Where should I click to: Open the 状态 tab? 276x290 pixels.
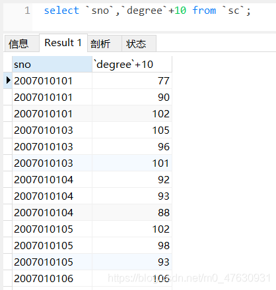[139, 43]
